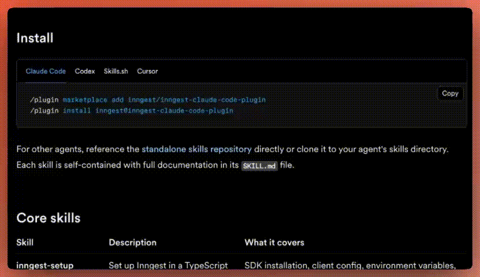The width and height of the screenshot is (480, 277).
Task: Select the Skills.sh tab
Action: coord(116,72)
